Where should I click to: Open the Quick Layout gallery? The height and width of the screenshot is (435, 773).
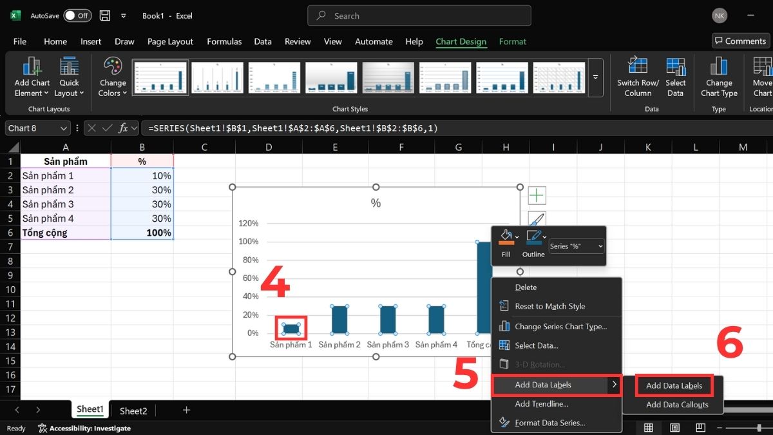pyautogui.click(x=69, y=66)
